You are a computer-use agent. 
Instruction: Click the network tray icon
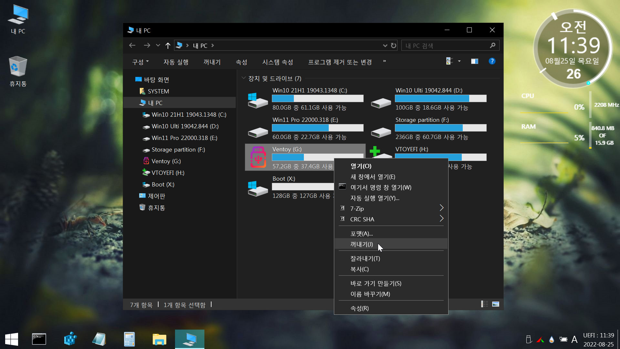(x=563, y=339)
